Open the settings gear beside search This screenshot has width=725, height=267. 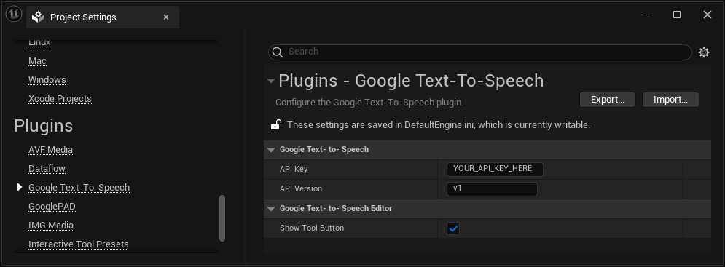(704, 52)
